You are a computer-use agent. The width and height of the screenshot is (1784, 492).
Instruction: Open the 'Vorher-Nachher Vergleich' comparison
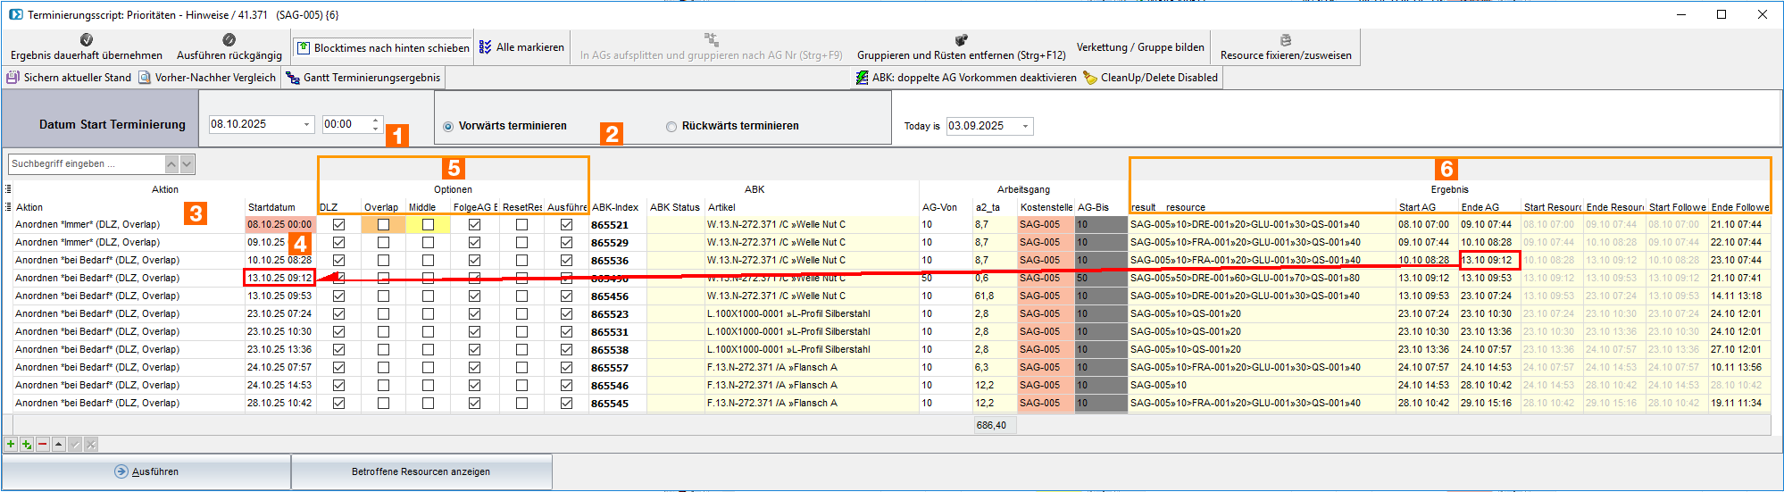[207, 78]
